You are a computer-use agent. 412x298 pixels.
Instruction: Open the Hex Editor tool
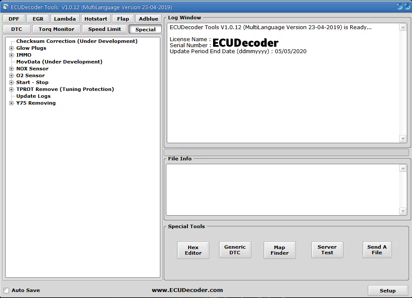pyautogui.click(x=193, y=250)
